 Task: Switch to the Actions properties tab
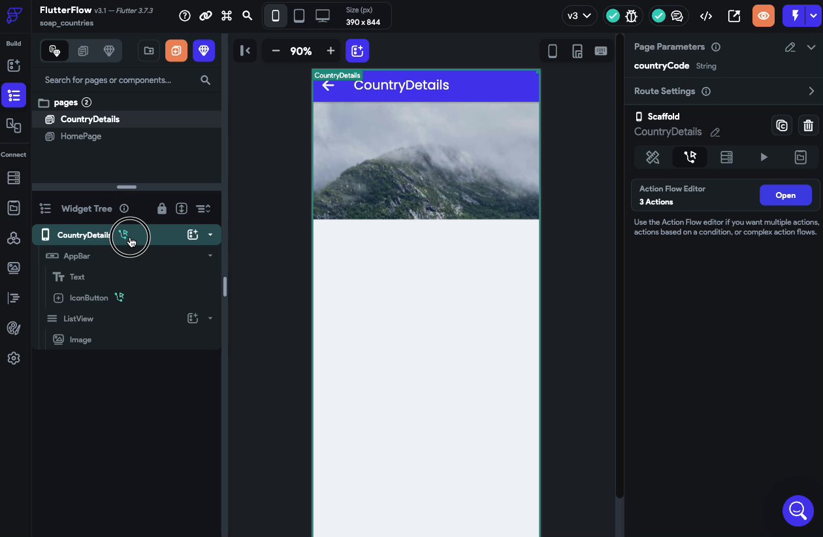pyautogui.click(x=690, y=157)
